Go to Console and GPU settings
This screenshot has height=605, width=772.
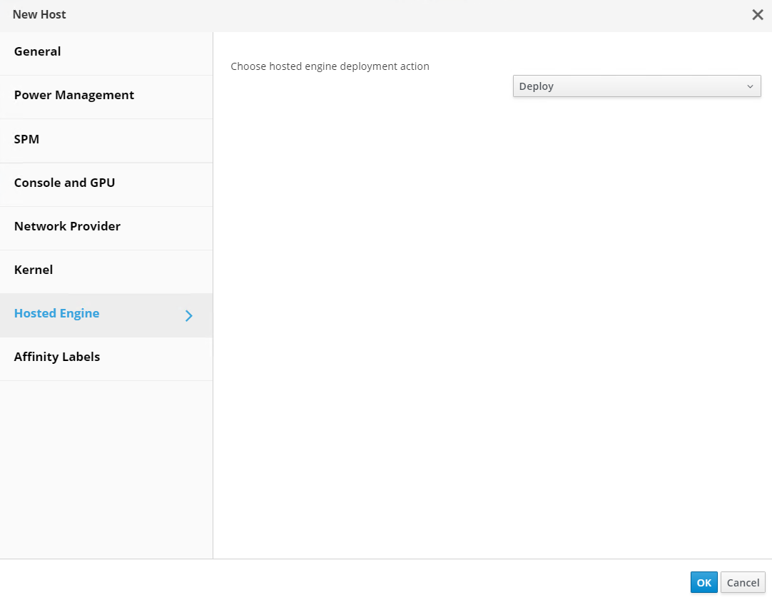point(64,183)
